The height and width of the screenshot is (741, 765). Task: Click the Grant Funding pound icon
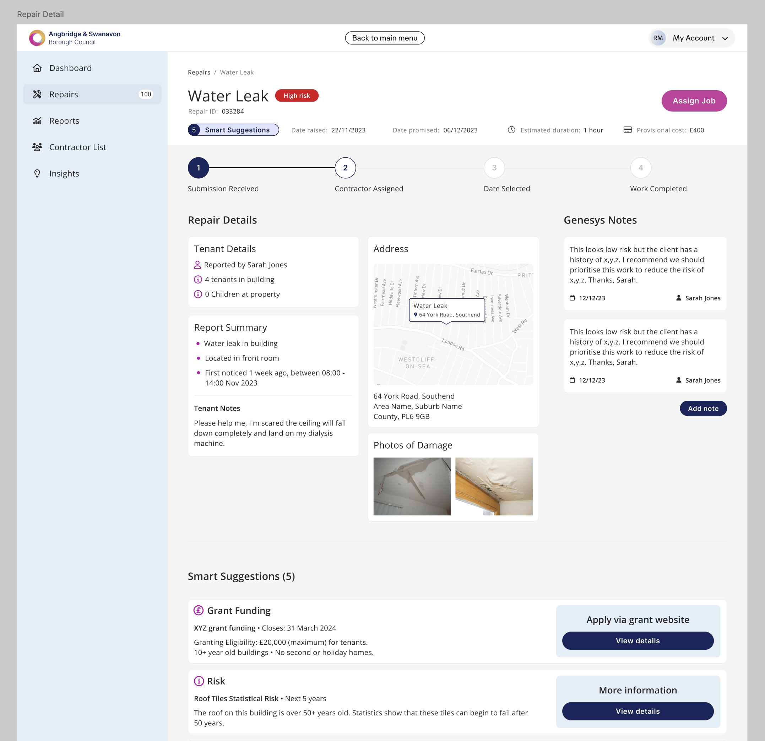tap(199, 610)
